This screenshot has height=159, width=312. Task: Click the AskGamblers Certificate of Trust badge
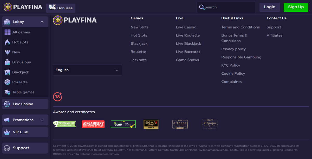(93, 124)
